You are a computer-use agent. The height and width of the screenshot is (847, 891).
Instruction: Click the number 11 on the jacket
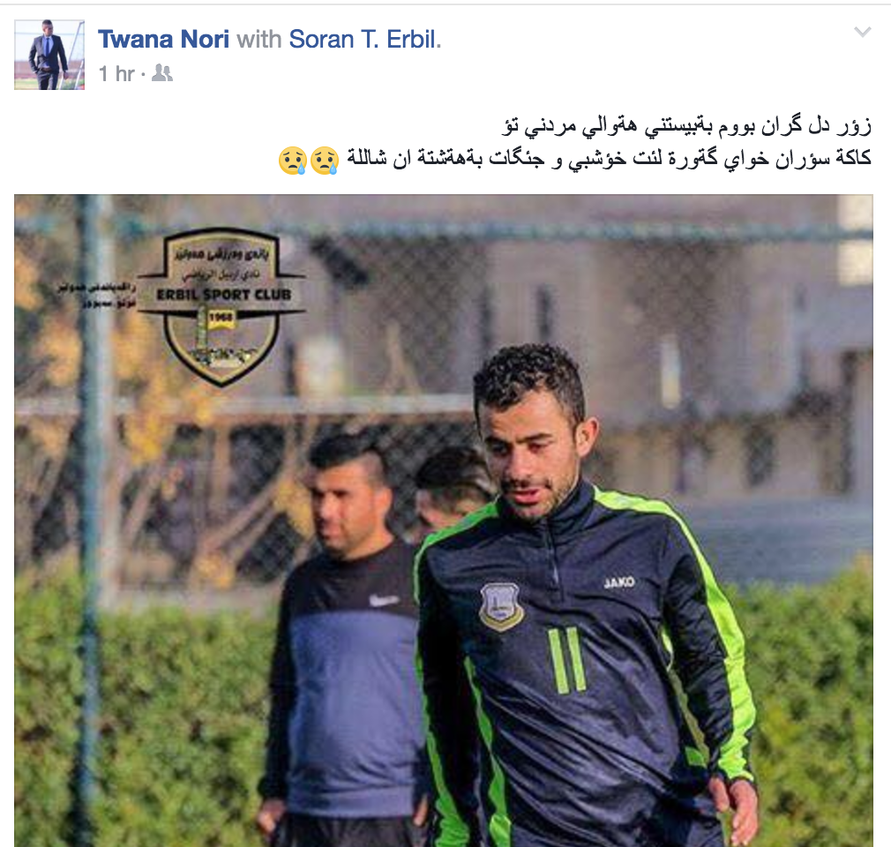click(567, 660)
